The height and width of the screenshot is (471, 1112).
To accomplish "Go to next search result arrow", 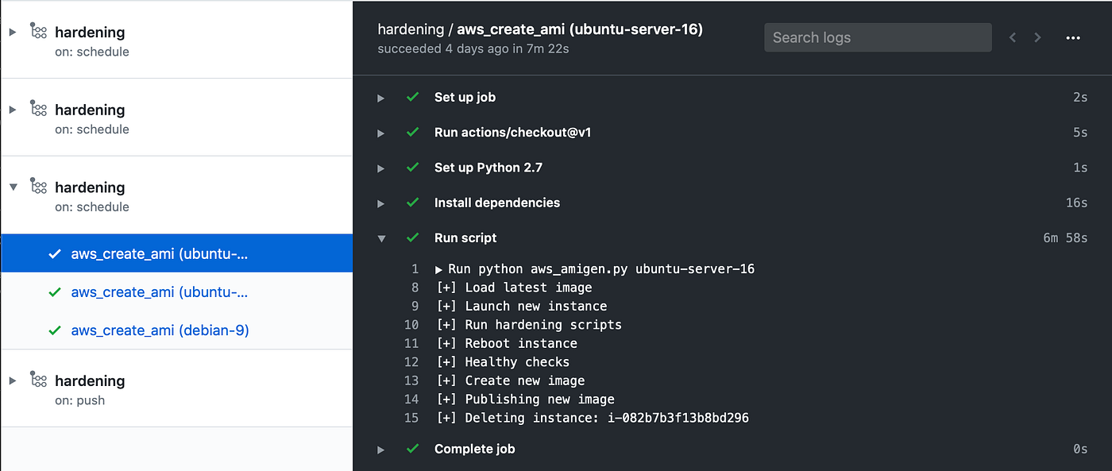I will coord(1037,37).
